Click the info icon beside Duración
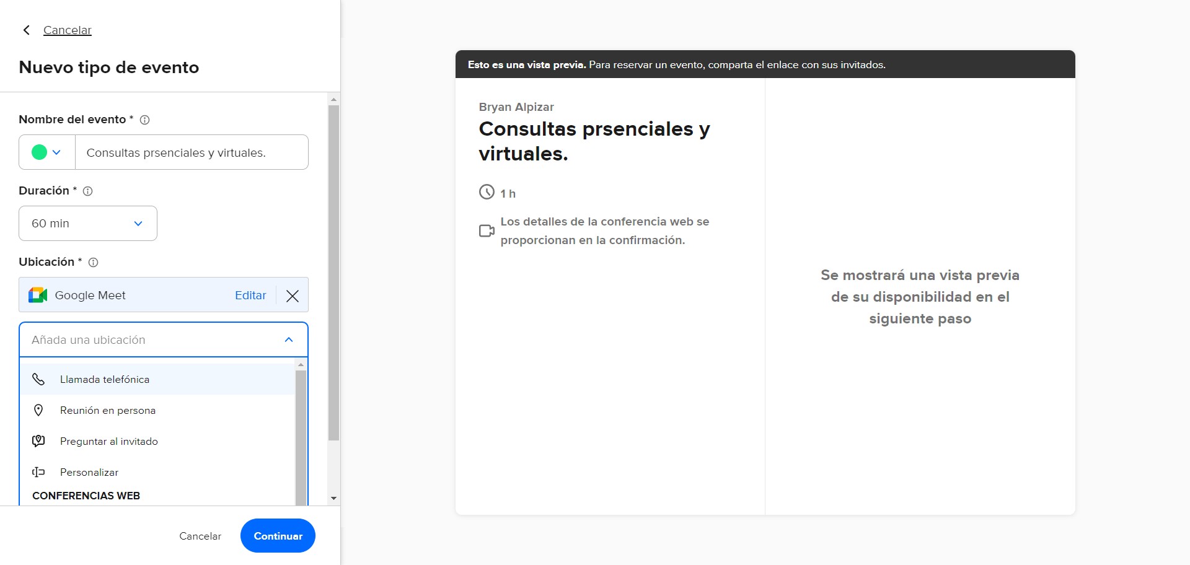1190x565 pixels. [88, 191]
